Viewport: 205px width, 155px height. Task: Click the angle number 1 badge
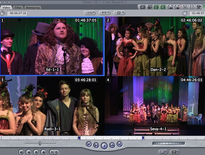(2, 20)
